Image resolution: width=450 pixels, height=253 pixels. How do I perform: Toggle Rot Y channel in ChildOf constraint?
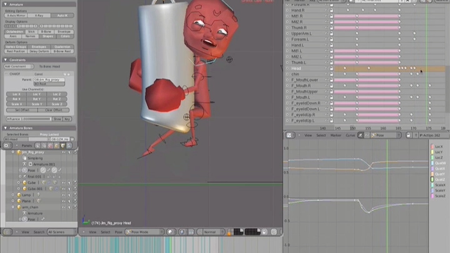click(x=37, y=99)
